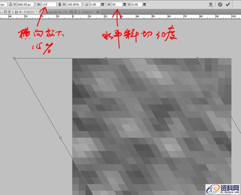
Task: Click the rotation field showing 0.00
Action: (x=95, y=5)
